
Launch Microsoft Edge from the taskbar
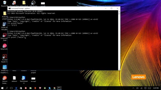(x=16, y=88)
